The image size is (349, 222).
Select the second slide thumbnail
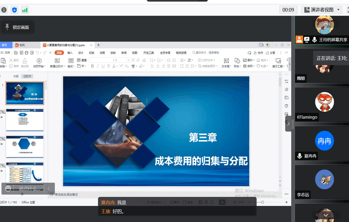(25, 120)
